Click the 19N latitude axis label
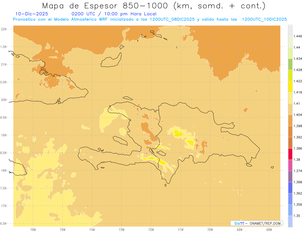This screenshot has height=233, width=302. [x=4, y=135]
